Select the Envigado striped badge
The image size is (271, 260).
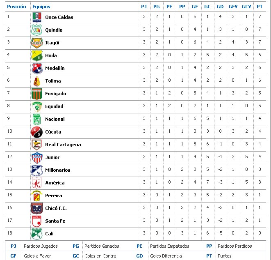(36, 94)
